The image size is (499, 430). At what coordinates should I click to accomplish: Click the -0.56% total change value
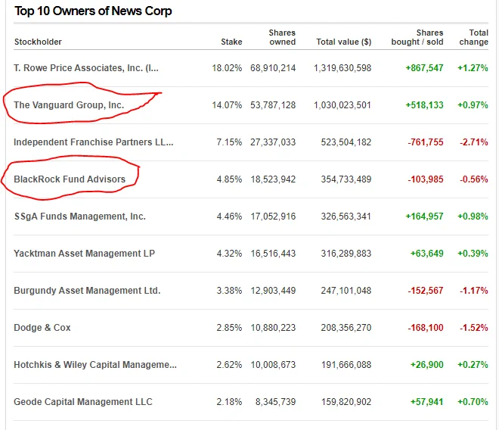(x=474, y=179)
